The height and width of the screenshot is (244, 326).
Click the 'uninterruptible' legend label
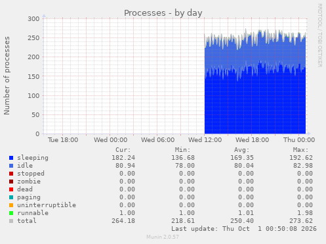click(x=47, y=205)
